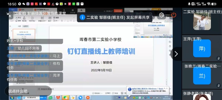222x100 pixels.
Task: Open the New Slide dropdown in WPS
Action: pos(42,21)
